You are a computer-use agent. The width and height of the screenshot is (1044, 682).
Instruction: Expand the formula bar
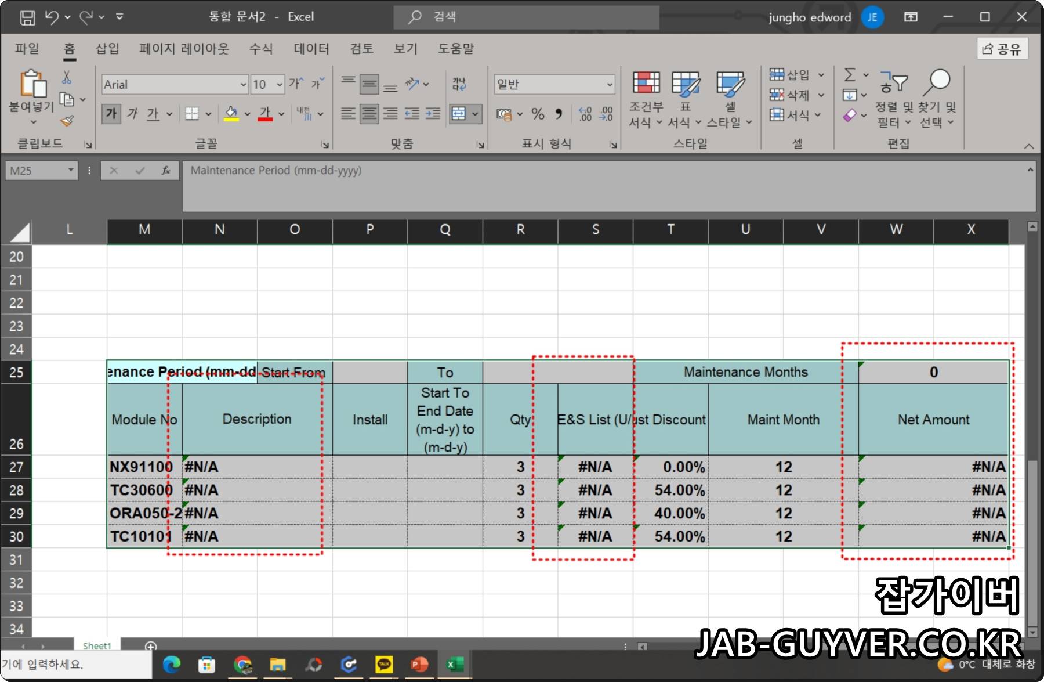[1030, 170]
